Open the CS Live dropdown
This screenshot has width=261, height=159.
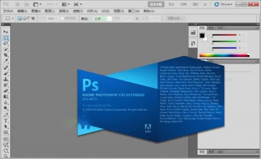pos(223,4)
